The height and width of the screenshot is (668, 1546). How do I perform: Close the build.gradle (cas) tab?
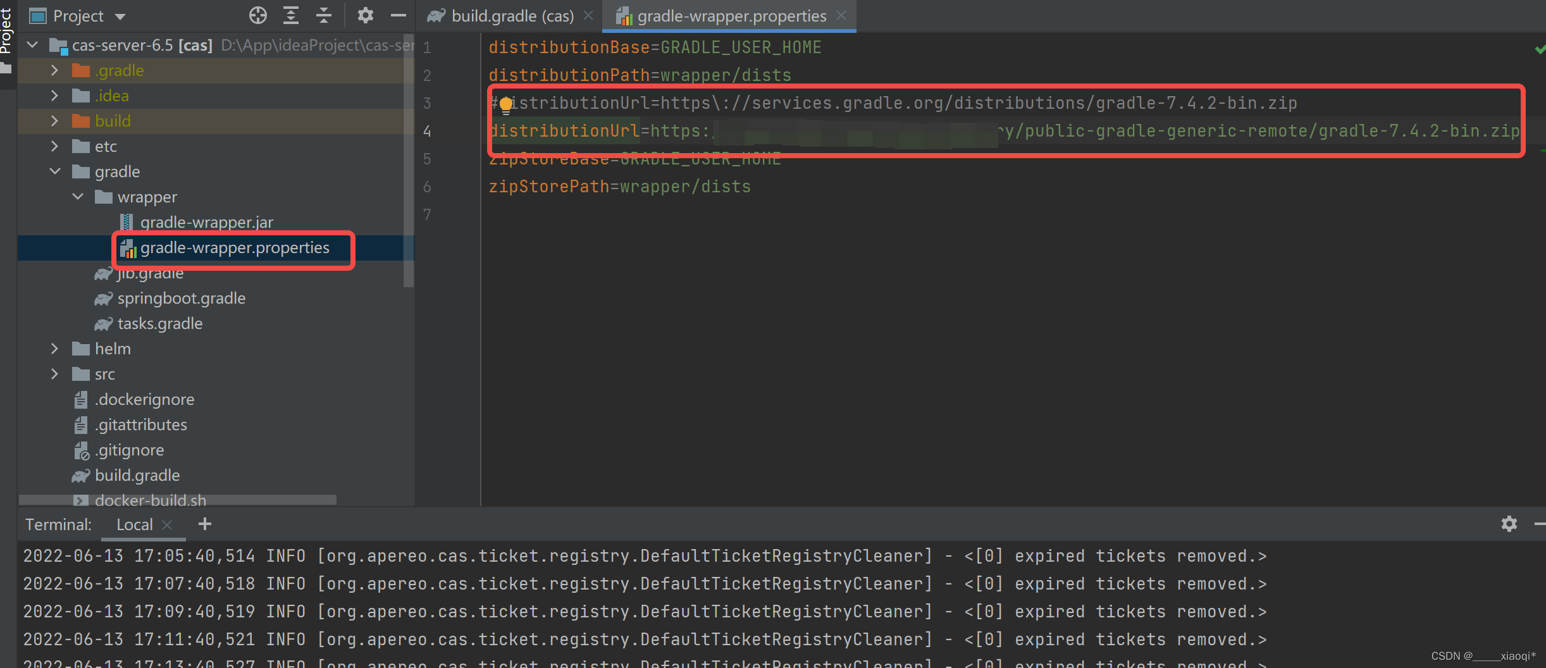(x=588, y=16)
